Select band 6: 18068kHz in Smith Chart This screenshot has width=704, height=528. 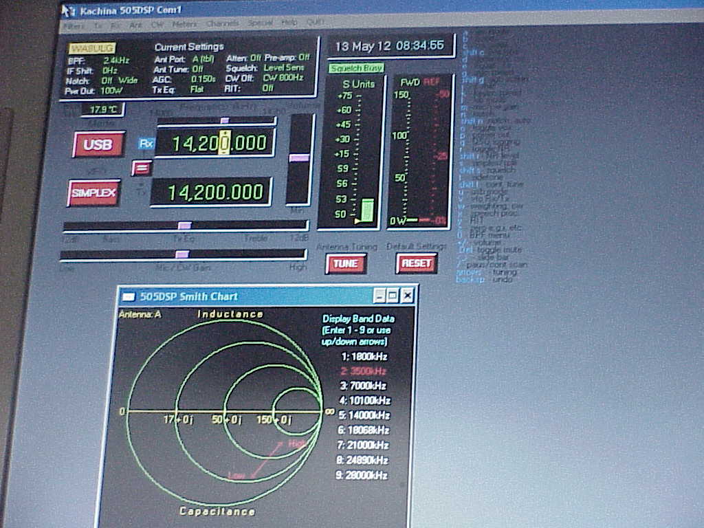pyautogui.click(x=363, y=430)
